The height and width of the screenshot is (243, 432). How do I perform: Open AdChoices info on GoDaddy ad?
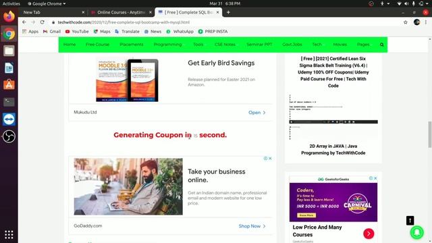pyautogui.click(x=265, y=159)
